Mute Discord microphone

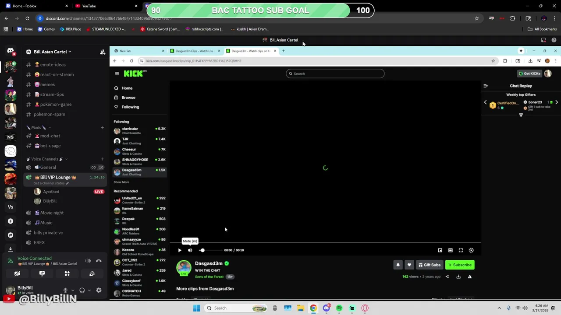click(65, 290)
